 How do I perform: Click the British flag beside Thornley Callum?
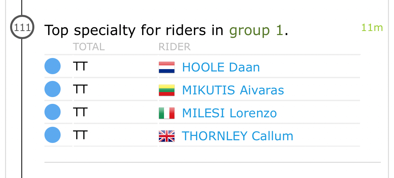(x=166, y=136)
